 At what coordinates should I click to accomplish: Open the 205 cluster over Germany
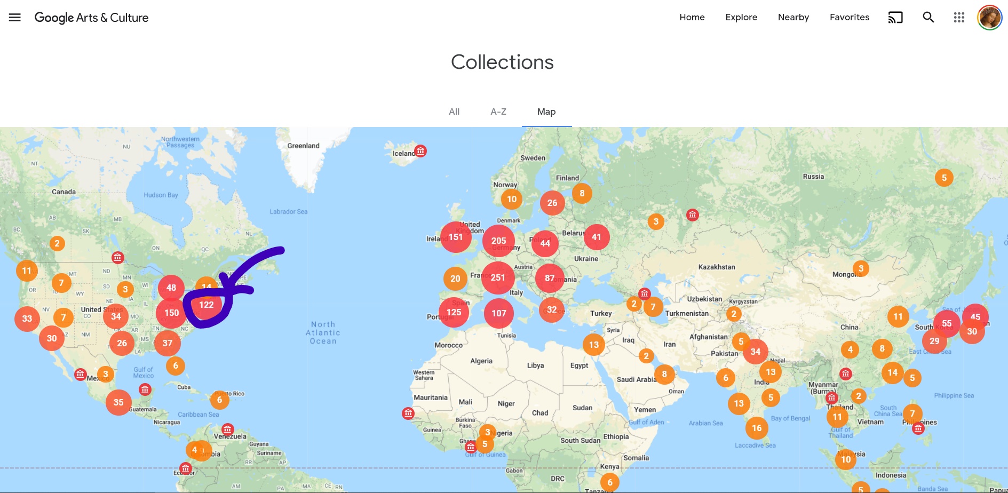(x=499, y=241)
